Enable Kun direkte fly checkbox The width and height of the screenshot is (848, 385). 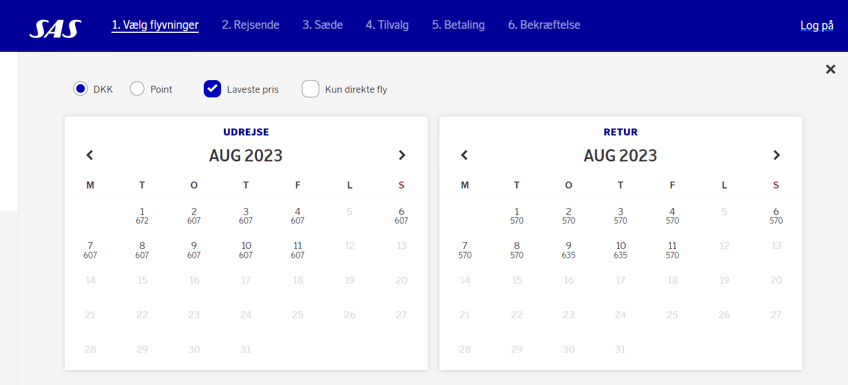pos(311,89)
